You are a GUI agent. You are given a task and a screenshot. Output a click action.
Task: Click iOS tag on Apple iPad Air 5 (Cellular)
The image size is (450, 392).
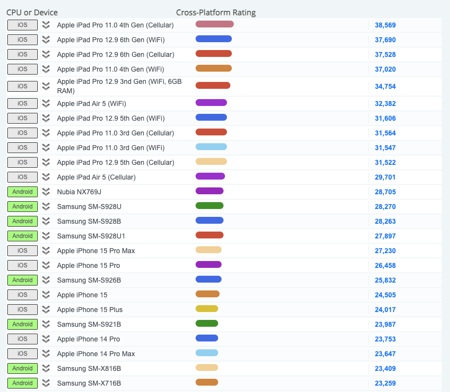(23, 177)
